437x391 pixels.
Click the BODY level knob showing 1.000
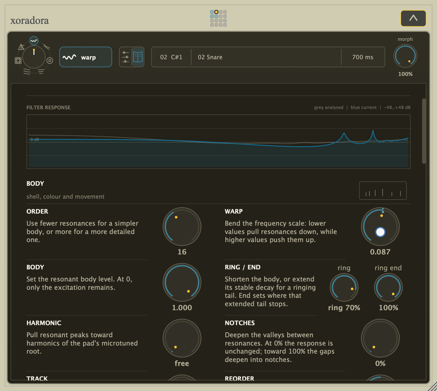pos(182,282)
